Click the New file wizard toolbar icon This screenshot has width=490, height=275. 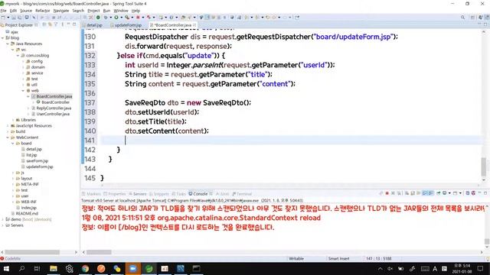point(3,18)
